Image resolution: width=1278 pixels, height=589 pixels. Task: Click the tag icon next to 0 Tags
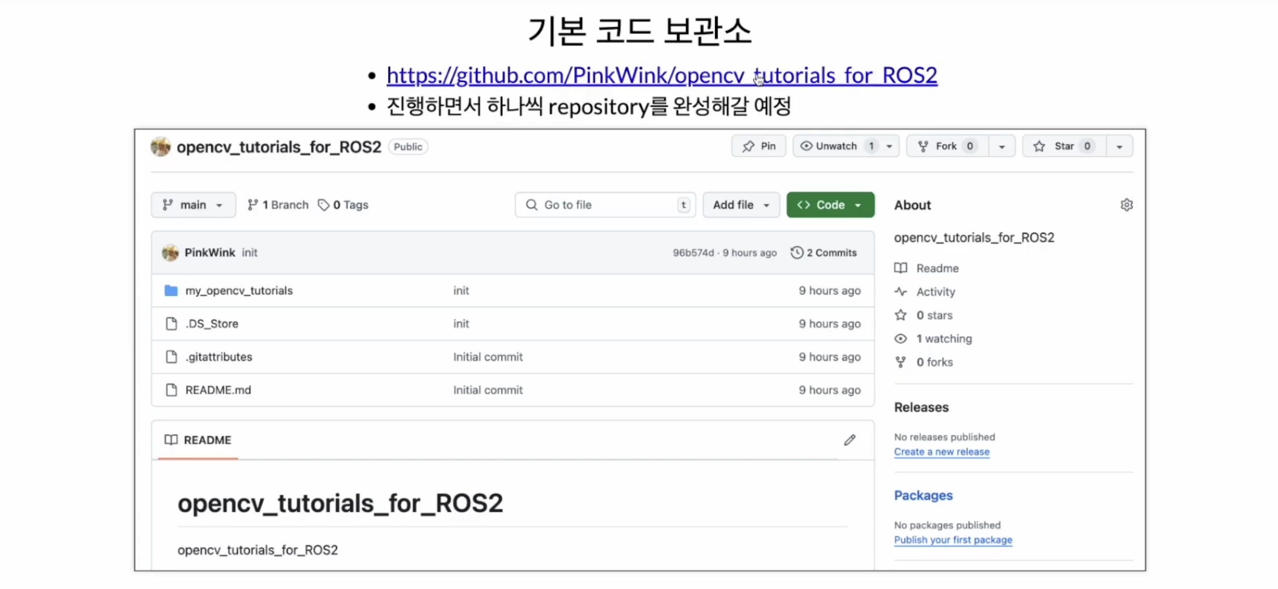(323, 205)
